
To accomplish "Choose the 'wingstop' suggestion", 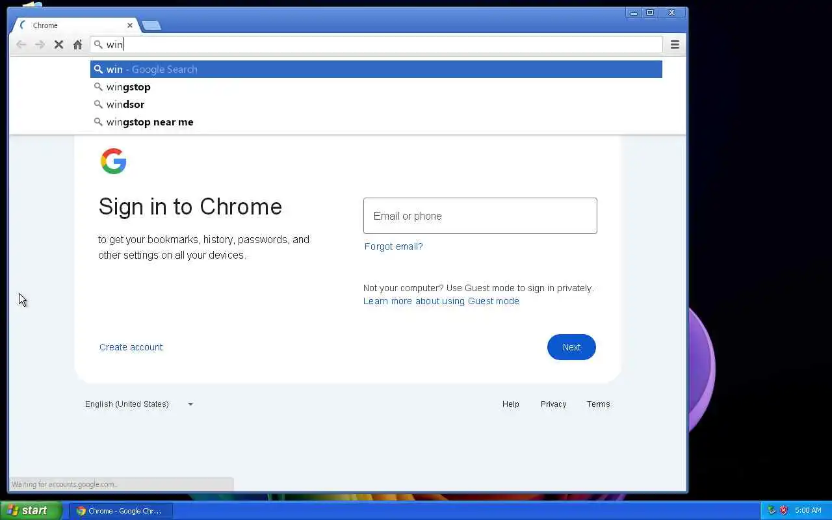I will [376, 86].
